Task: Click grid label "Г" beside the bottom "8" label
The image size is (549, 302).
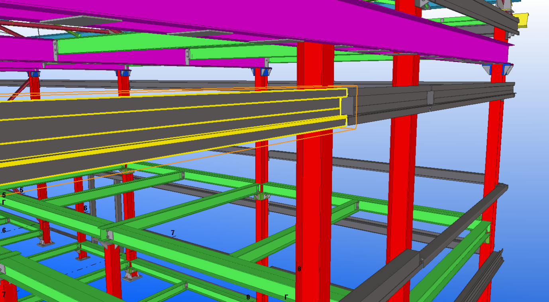Action: (x=286, y=297)
